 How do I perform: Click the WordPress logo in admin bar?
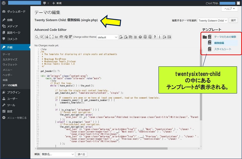[x=4, y=3]
